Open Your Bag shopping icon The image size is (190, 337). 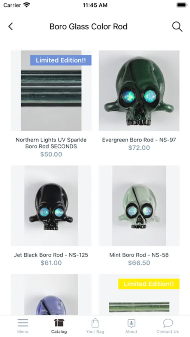click(x=95, y=323)
